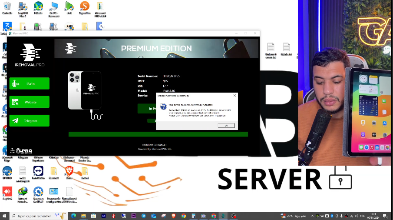The height and width of the screenshot is (220, 393).
Task: Open the AnyDesk desktop icon
Action: pos(7,193)
